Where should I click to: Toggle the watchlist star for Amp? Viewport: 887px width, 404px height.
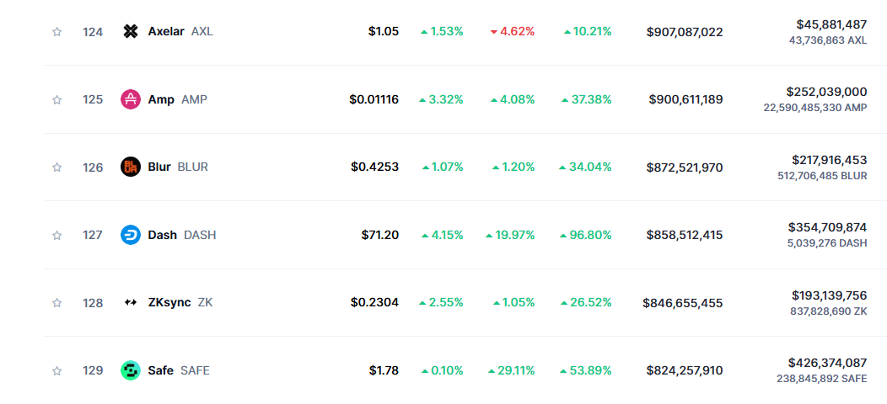pyautogui.click(x=56, y=99)
